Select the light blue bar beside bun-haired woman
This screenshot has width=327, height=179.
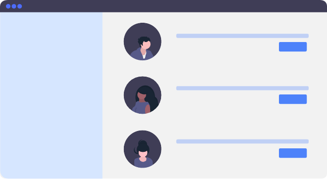click(242, 141)
